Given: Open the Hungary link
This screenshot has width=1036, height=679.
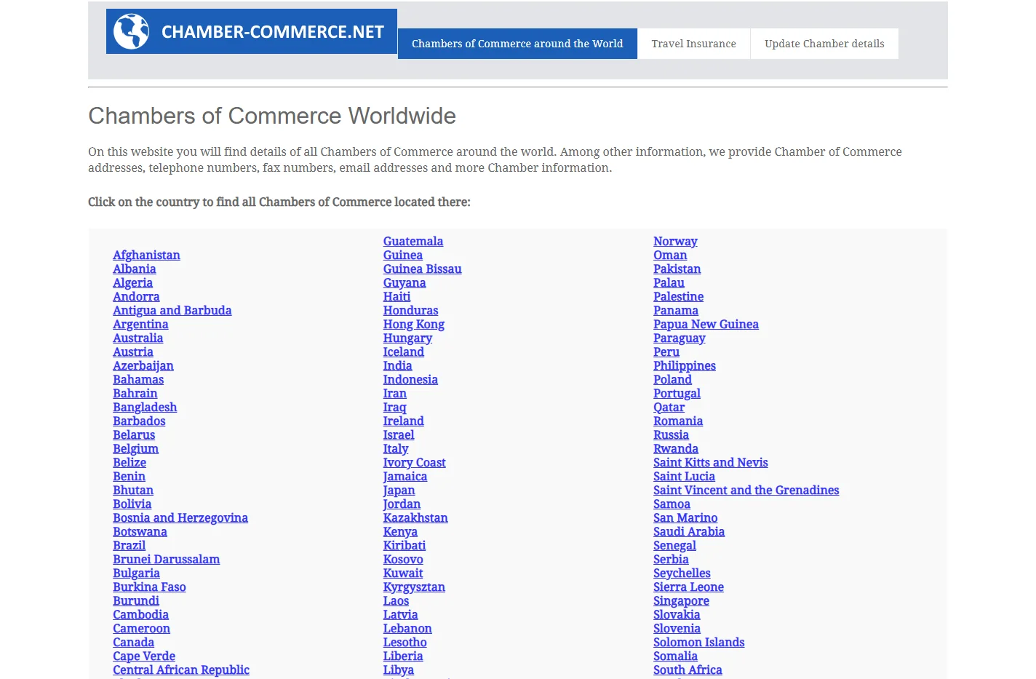Looking at the screenshot, I should [x=407, y=338].
